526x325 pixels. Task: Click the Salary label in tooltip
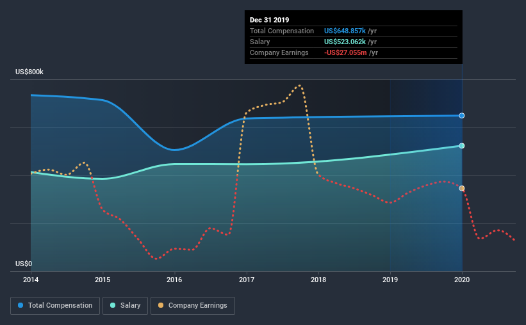259,42
